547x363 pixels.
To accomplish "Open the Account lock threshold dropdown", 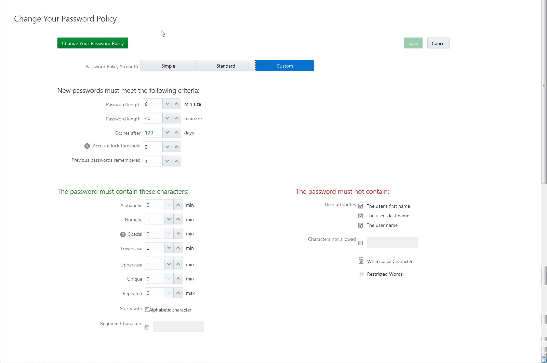I will tap(167, 147).
